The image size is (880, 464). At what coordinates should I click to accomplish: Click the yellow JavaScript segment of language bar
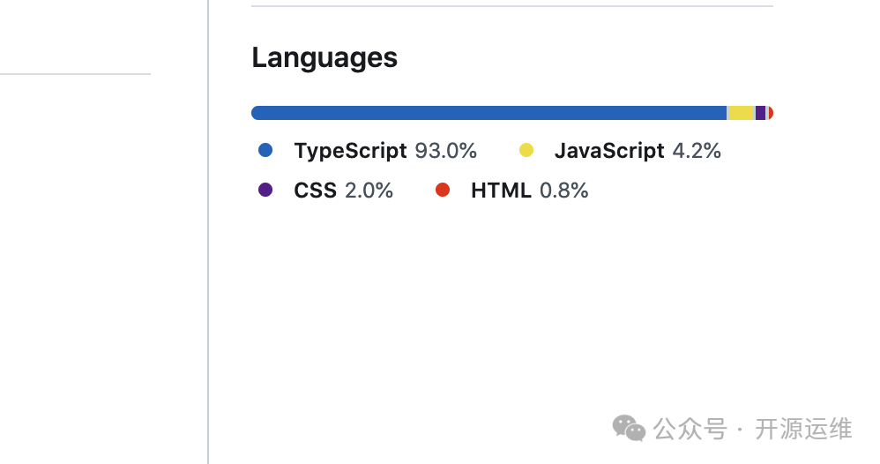click(x=742, y=113)
